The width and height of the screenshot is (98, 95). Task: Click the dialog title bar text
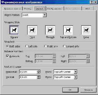22,2
